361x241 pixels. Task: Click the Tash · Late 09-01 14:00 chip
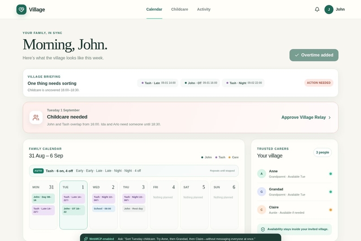pos(158,83)
